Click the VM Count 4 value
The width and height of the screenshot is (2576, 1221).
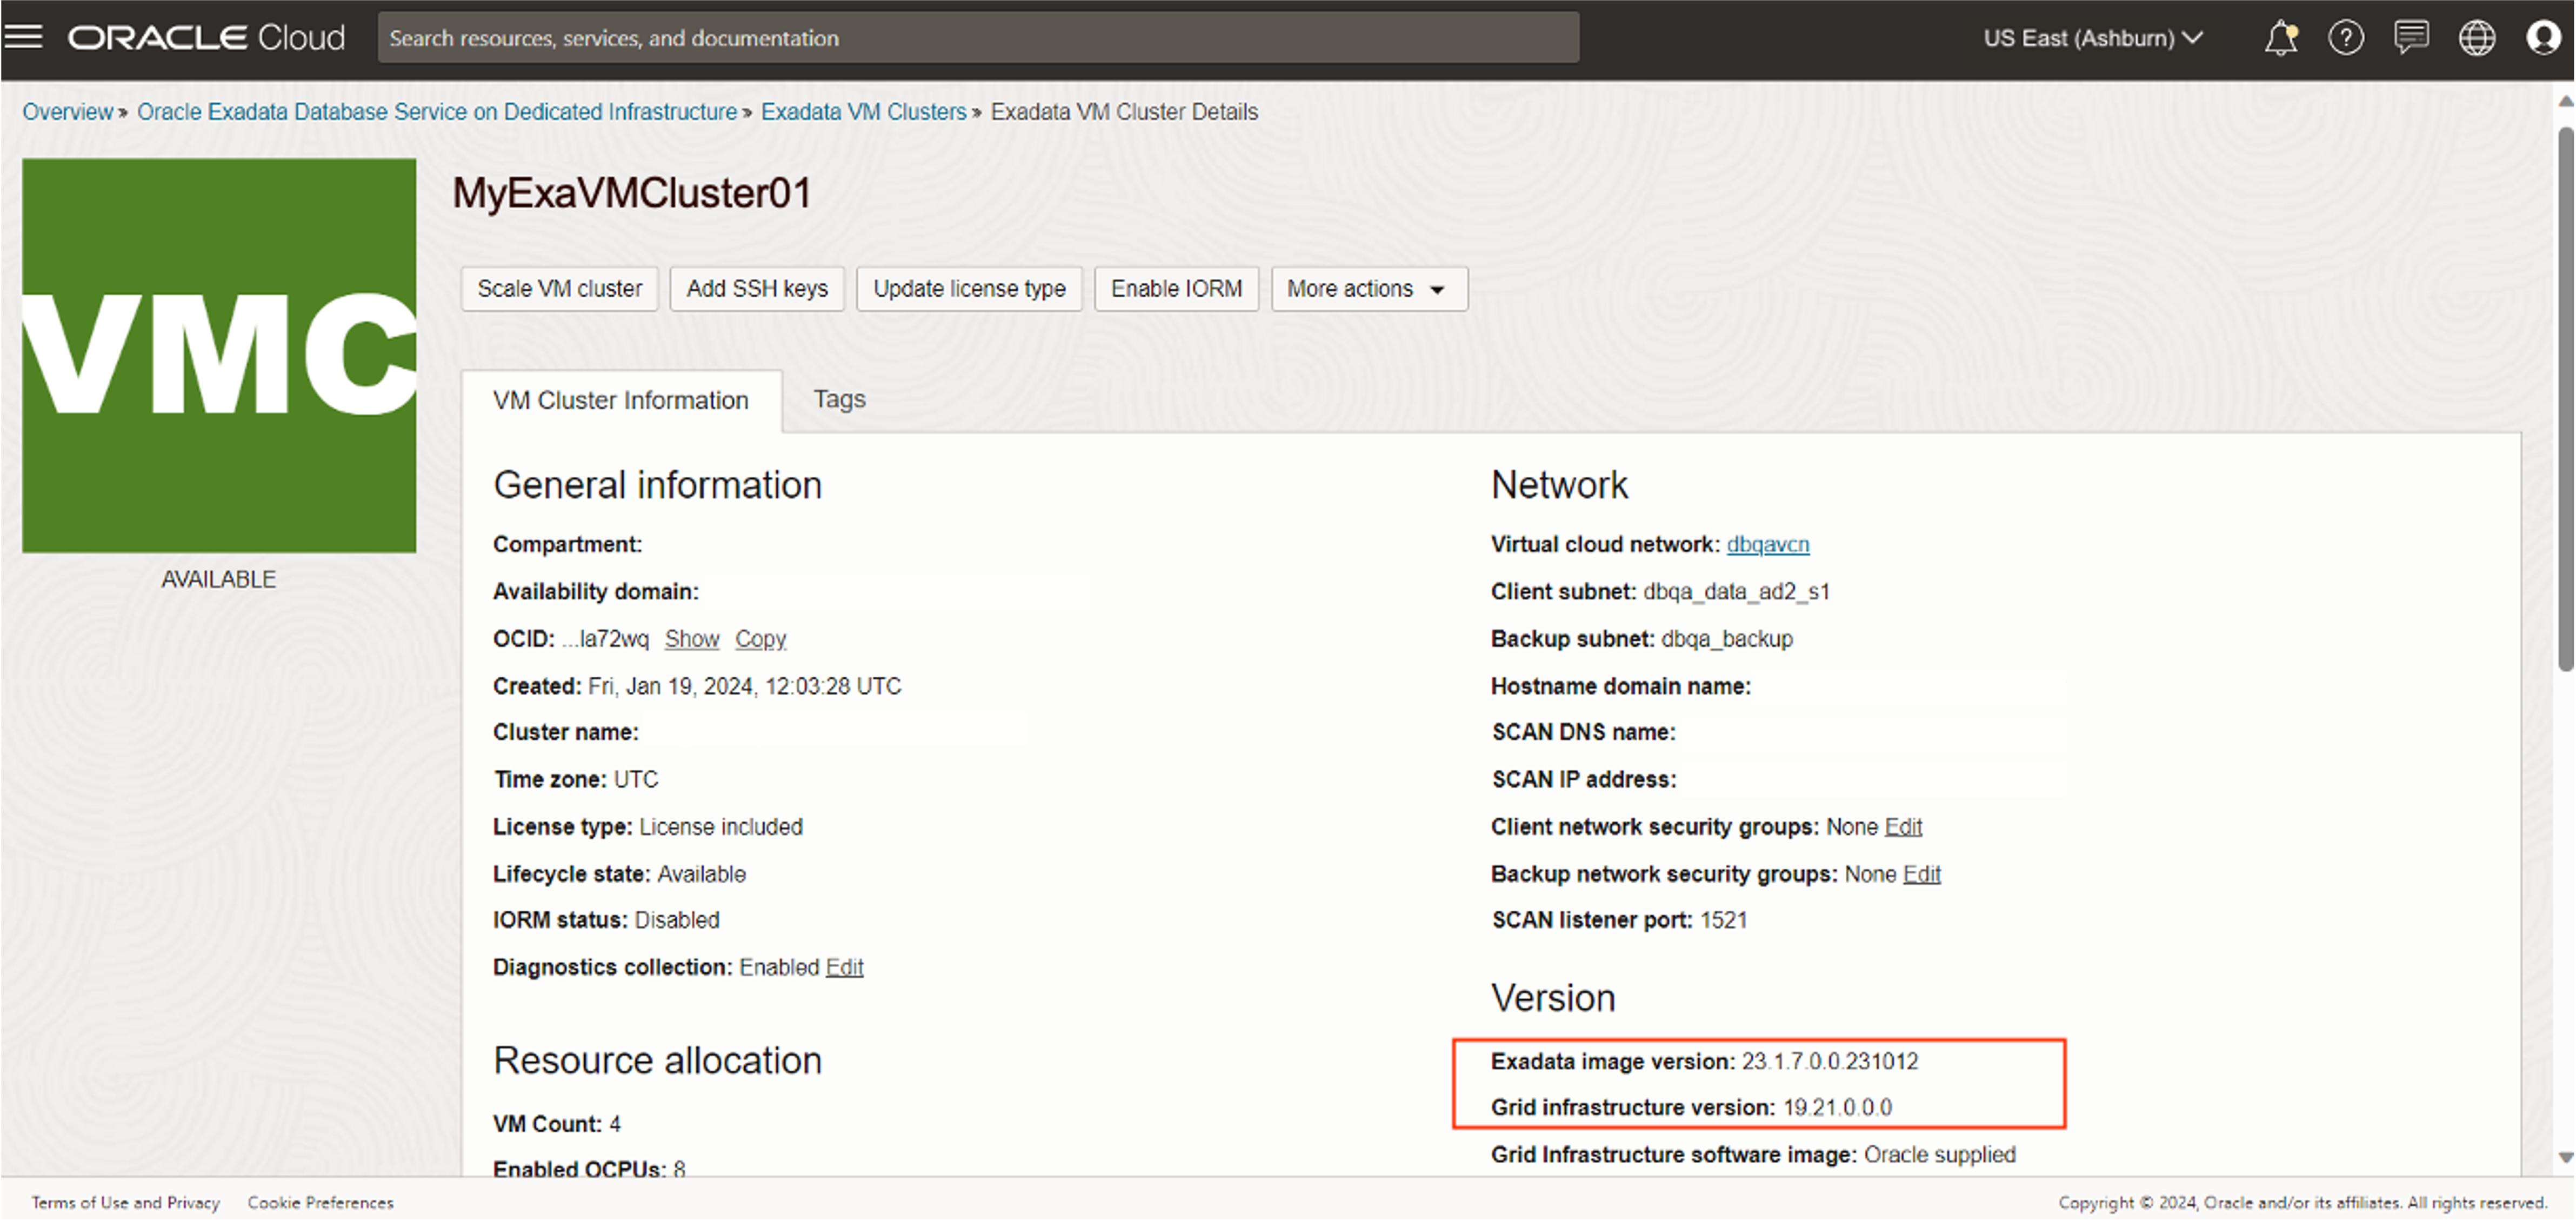[615, 1125]
